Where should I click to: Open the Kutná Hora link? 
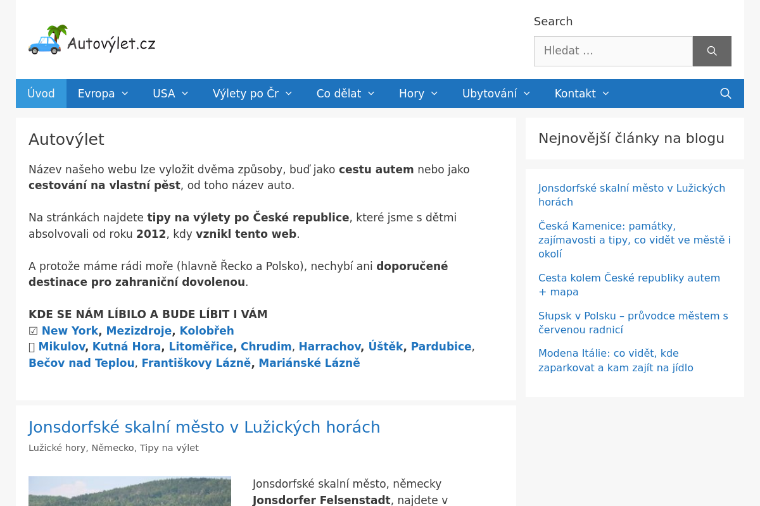127,347
